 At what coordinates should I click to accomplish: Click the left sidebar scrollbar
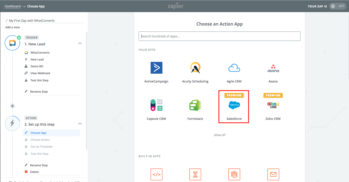(87, 91)
